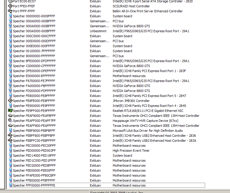Select Speicher F8700000-FE7FFFFF entry

pyautogui.click(x=34, y=81)
